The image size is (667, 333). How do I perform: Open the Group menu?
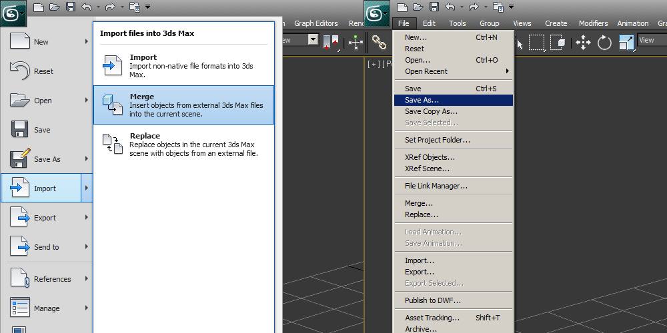point(489,23)
